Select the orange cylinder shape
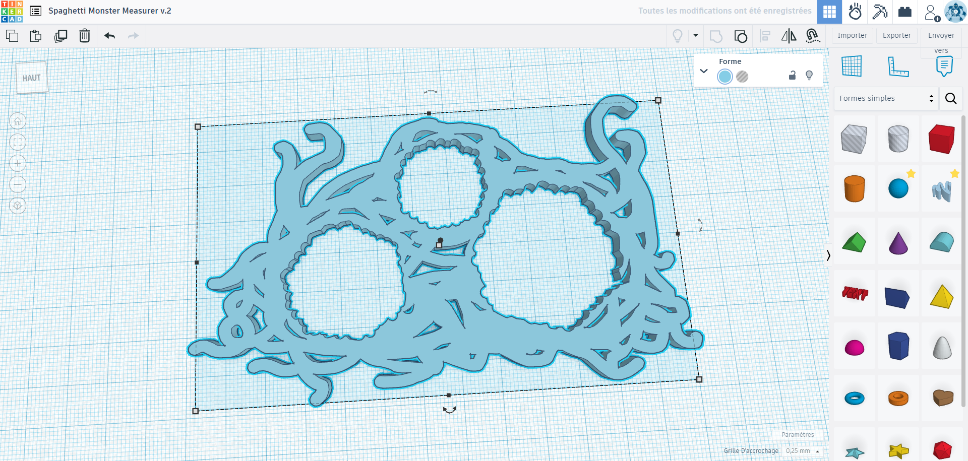This screenshot has width=968, height=461. pyautogui.click(x=854, y=188)
